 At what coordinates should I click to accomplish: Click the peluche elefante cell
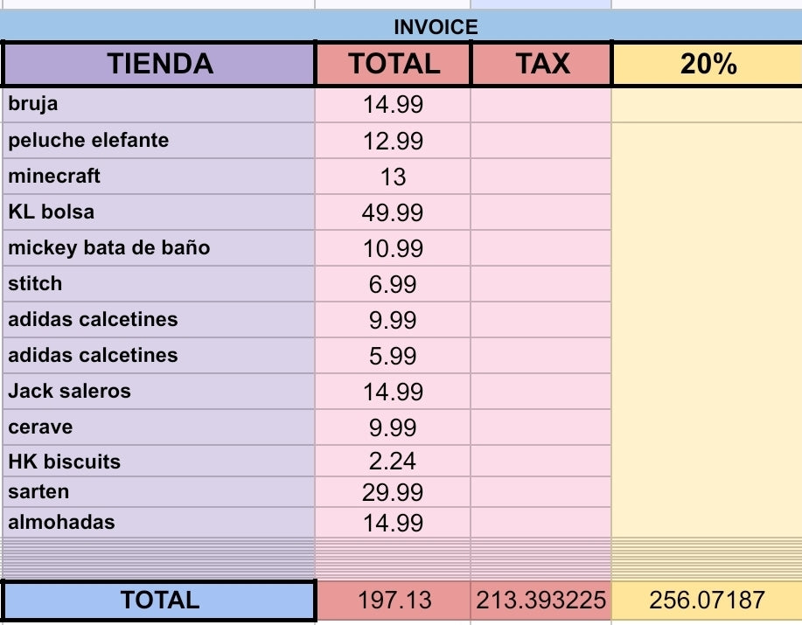point(159,141)
